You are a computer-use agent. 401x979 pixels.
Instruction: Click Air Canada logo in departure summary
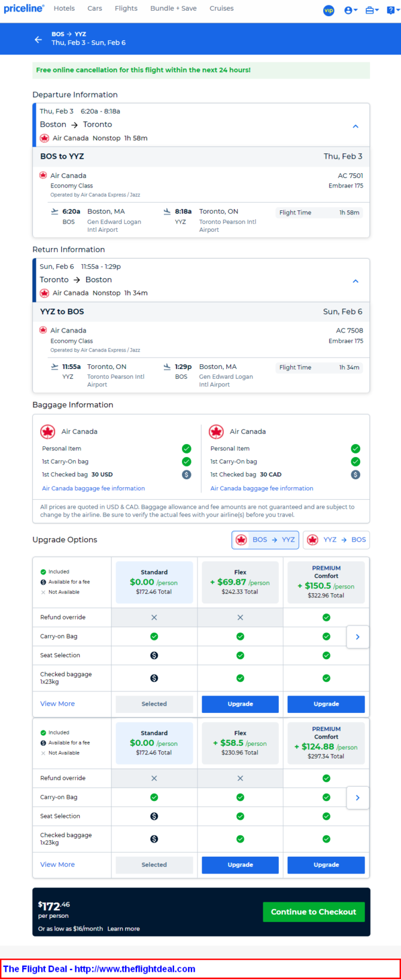(x=44, y=138)
